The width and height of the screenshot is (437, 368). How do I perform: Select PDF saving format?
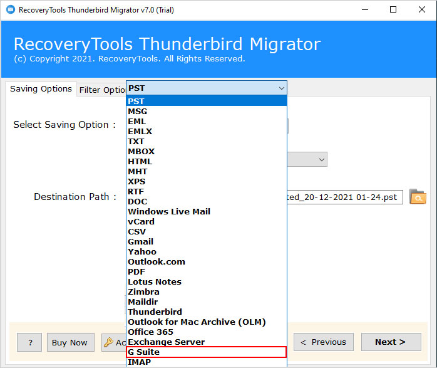coord(207,272)
